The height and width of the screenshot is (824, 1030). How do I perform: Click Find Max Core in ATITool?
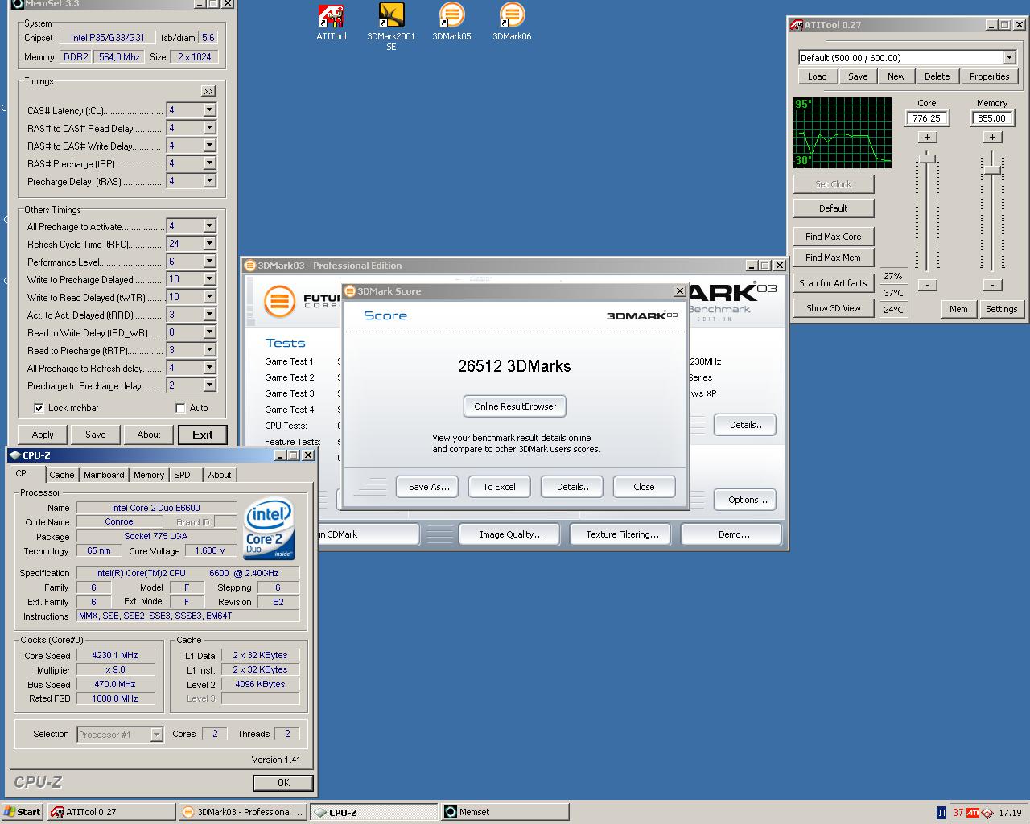point(834,237)
